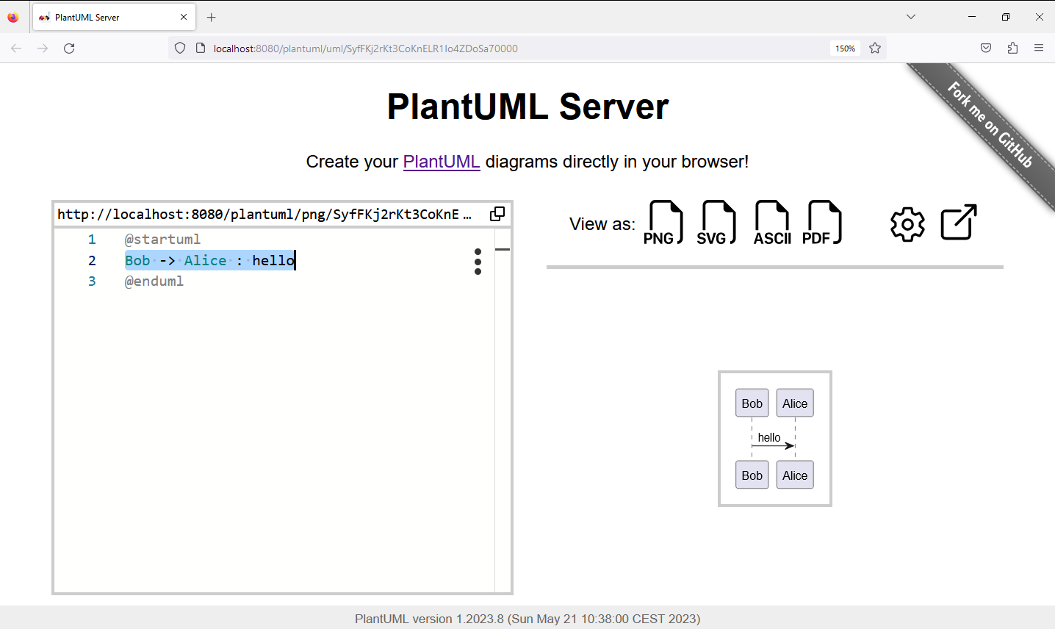Close the PlantUML Server tab
The height and width of the screenshot is (629, 1055).
click(184, 17)
